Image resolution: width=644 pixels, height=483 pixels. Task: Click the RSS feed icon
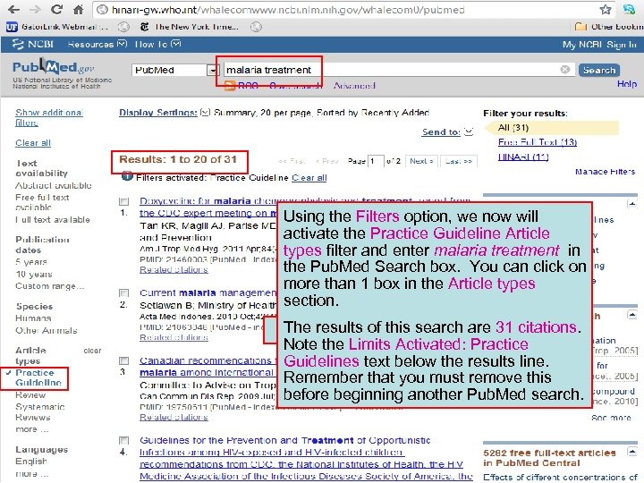pos(231,86)
